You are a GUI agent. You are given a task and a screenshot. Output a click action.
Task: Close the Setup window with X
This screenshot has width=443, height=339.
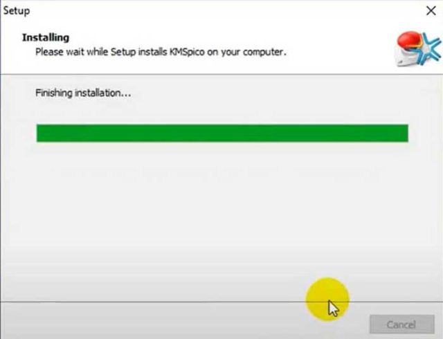431,11
